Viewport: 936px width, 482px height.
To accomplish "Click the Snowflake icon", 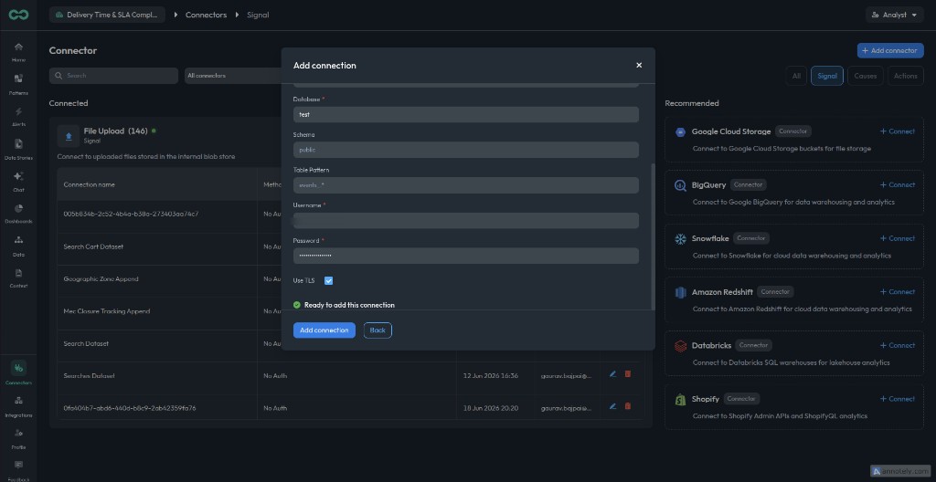I will (680, 238).
